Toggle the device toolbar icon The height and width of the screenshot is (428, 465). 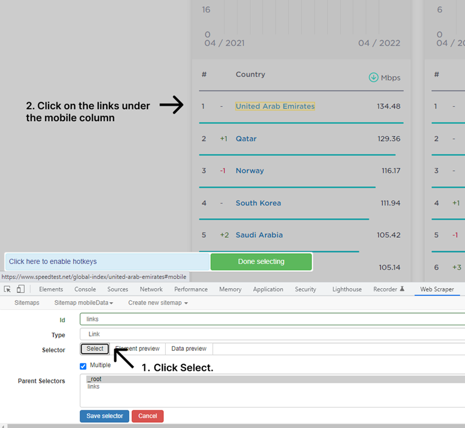21,289
